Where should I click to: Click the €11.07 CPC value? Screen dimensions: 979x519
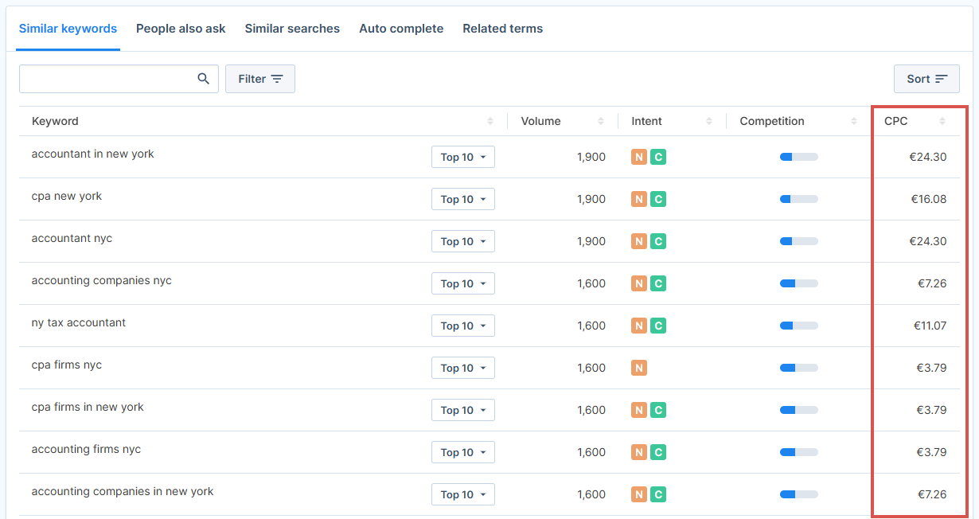click(930, 326)
